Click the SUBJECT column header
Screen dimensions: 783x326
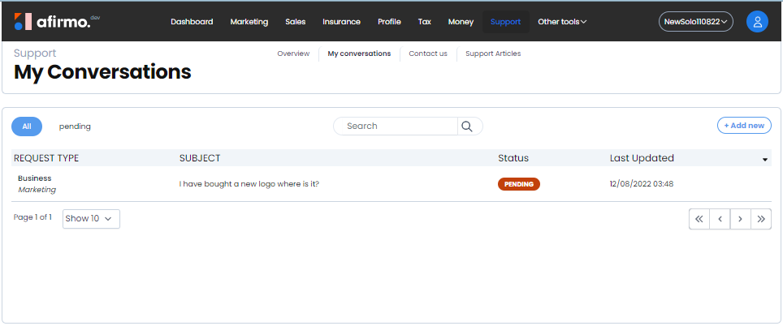tap(200, 158)
